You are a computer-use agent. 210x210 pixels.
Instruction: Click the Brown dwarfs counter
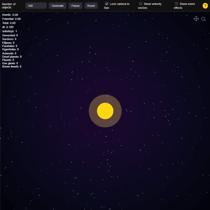pyautogui.click(x=11, y=66)
